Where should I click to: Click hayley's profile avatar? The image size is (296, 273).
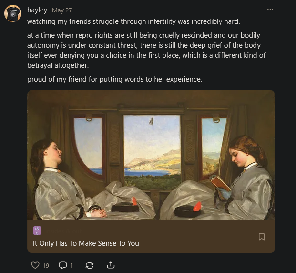[x=13, y=13]
